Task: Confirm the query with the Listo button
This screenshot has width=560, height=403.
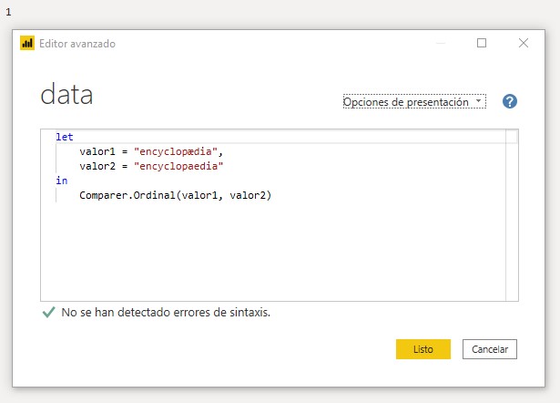Action: [x=423, y=349]
